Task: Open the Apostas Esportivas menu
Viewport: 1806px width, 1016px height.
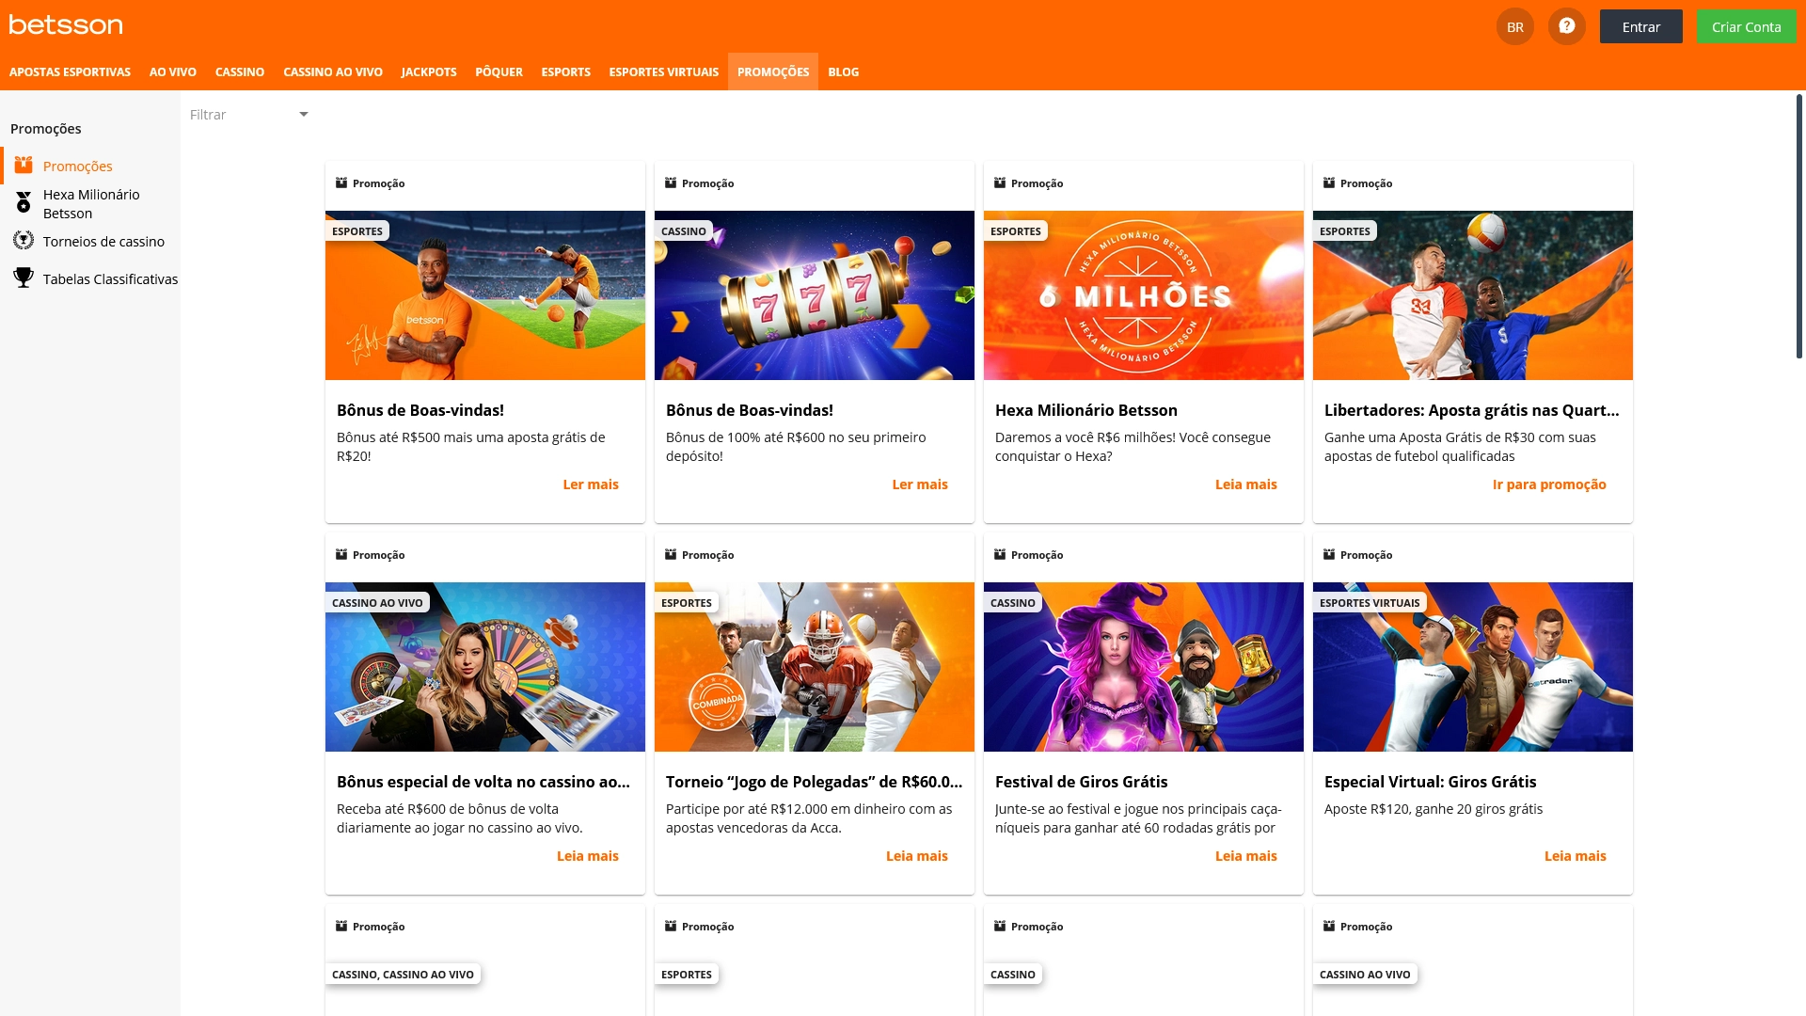Action: [70, 71]
